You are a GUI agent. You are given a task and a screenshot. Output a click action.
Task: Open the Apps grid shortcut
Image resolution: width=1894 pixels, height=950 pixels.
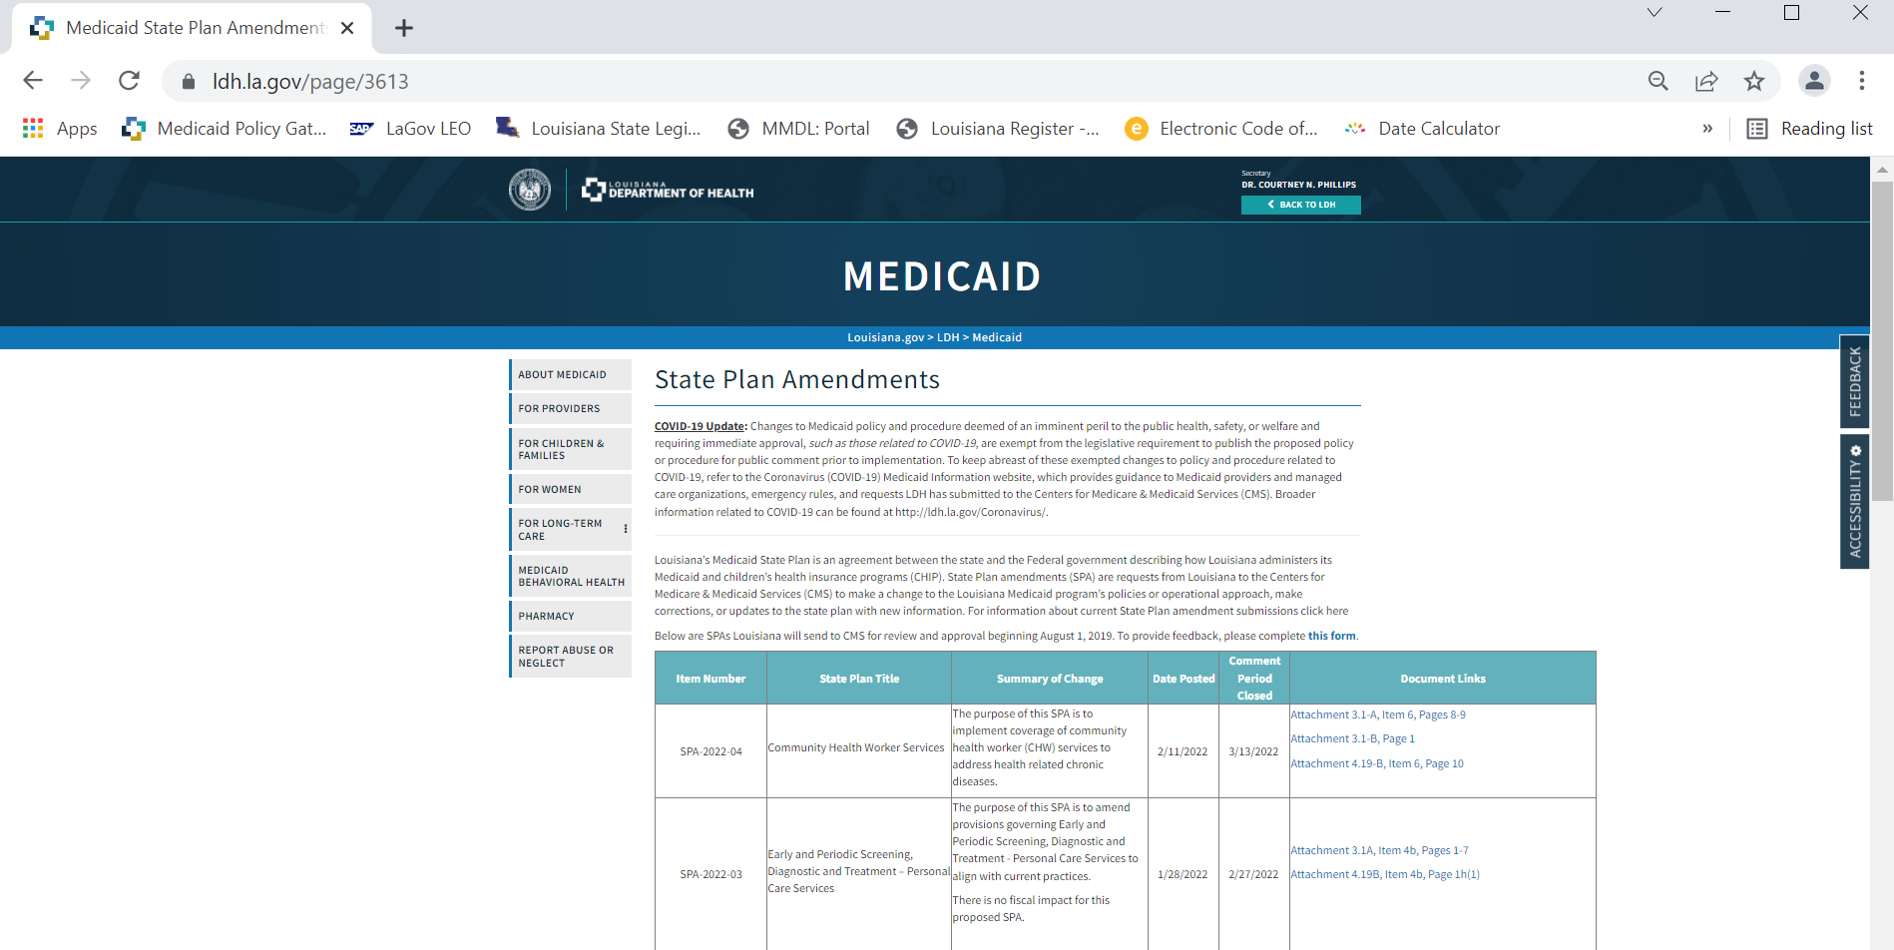(60, 129)
